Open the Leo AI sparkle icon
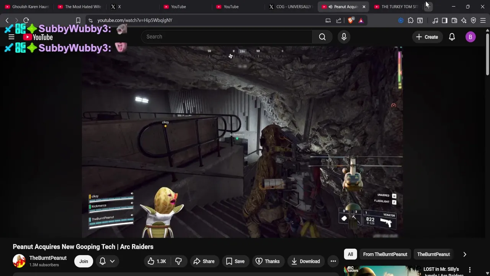Screen dimensions: 490x276 (x=464, y=20)
